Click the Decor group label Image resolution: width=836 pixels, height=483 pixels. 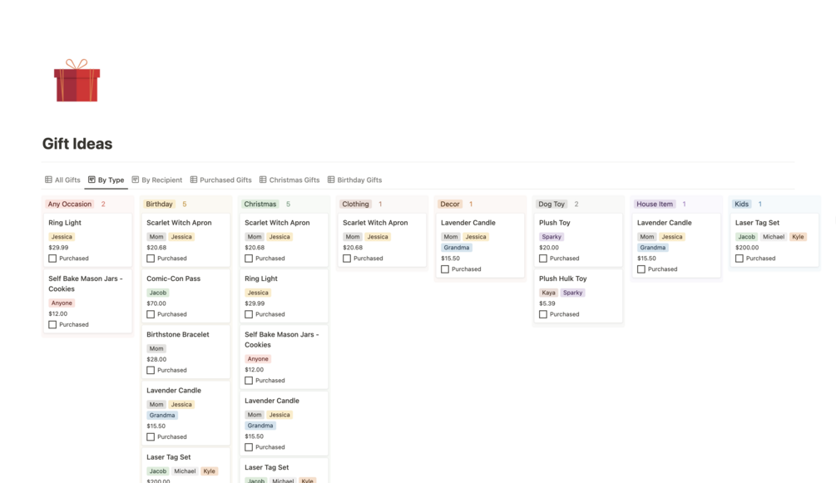(x=449, y=204)
